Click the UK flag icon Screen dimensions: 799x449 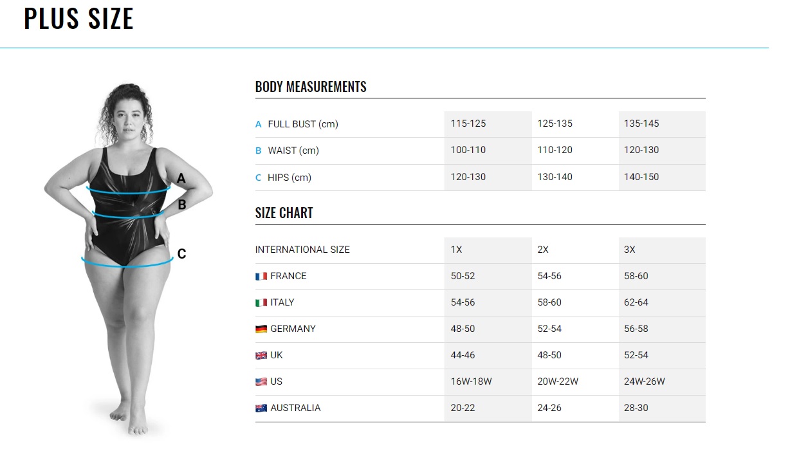(261, 355)
